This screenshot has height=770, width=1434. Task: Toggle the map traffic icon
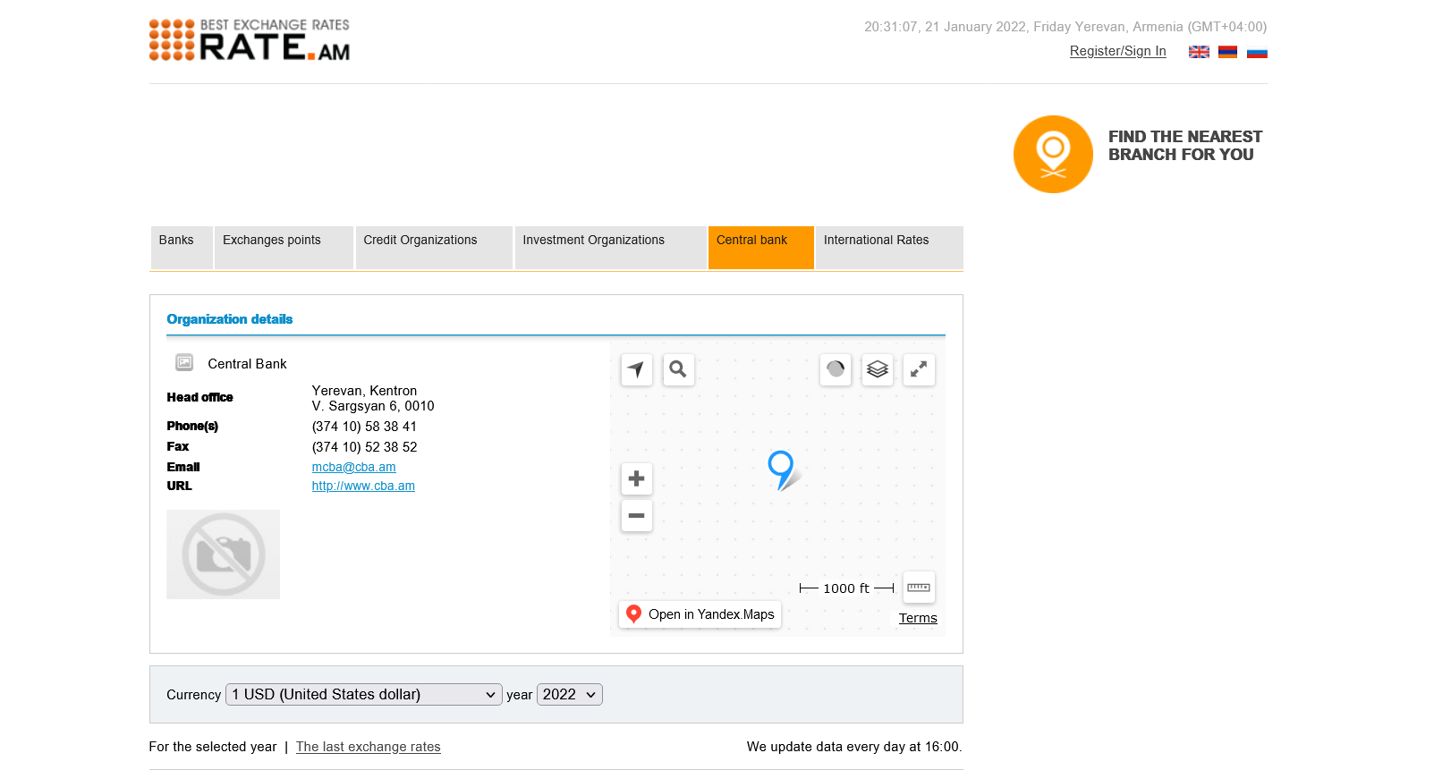836,369
